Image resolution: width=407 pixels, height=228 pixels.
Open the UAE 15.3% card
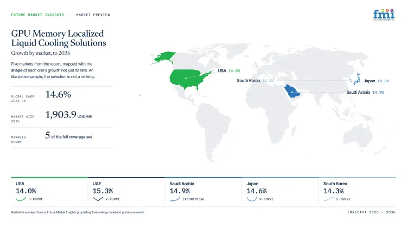coord(126,191)
